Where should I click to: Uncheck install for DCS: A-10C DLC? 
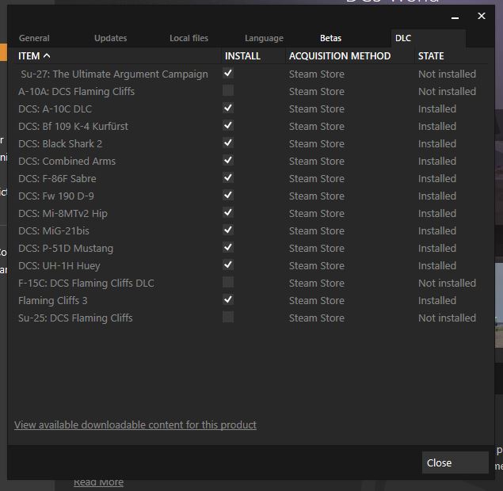[x=228, y=108]
